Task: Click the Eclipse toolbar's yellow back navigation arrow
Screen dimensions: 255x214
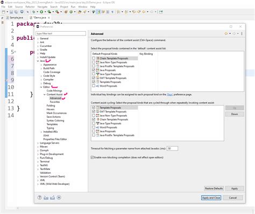Action: [x=144, y=12]
